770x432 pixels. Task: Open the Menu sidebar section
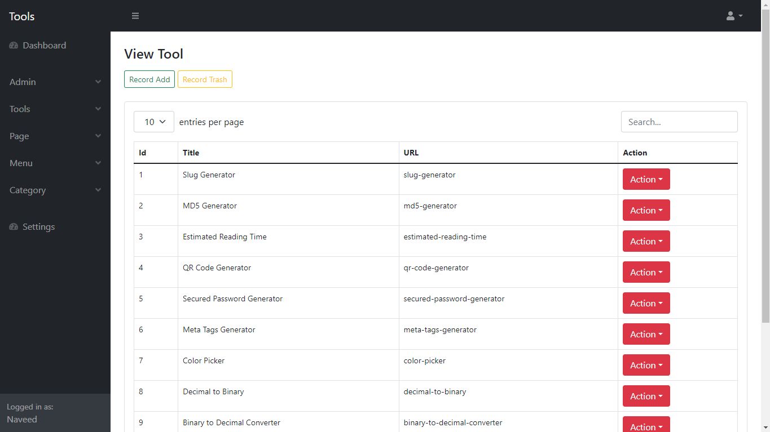coord(55,163)
